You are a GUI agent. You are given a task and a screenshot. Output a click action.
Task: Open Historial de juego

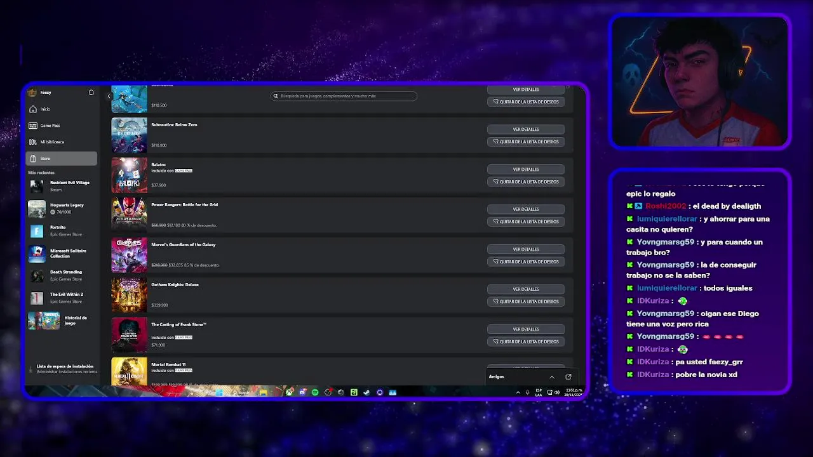pos(61,321)
